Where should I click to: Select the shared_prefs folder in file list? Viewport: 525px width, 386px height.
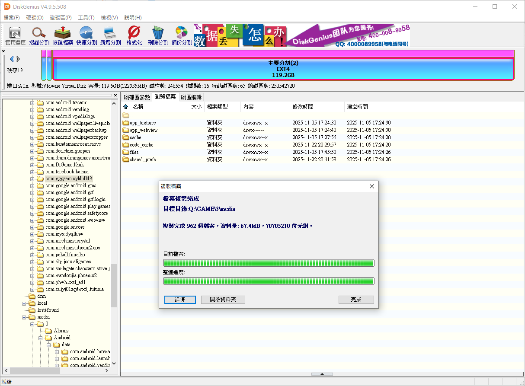tap(142, 160)
